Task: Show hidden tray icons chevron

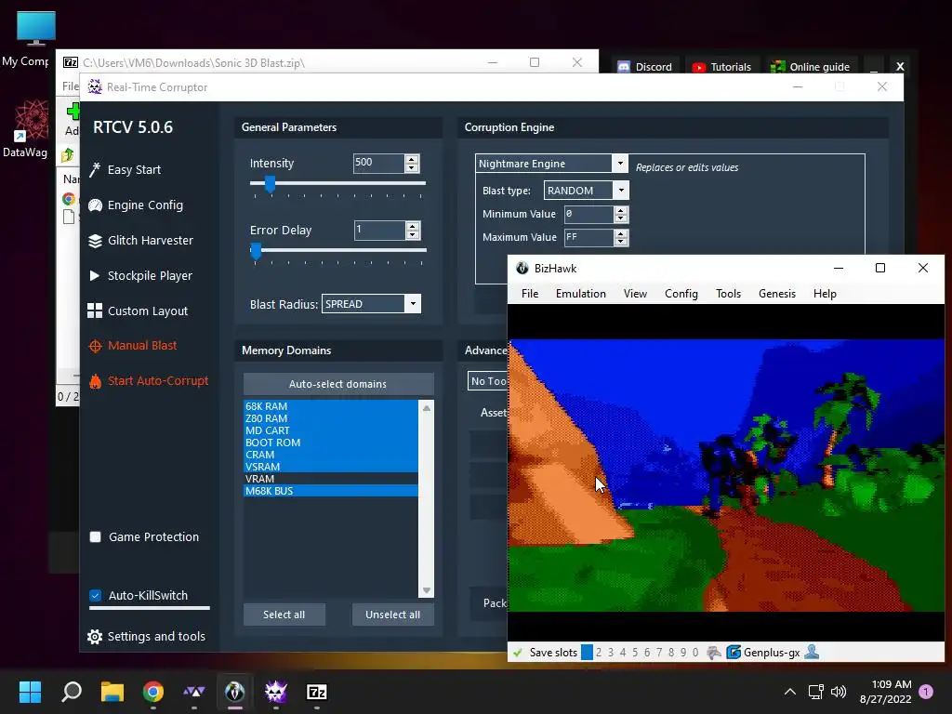Action: 790,692
